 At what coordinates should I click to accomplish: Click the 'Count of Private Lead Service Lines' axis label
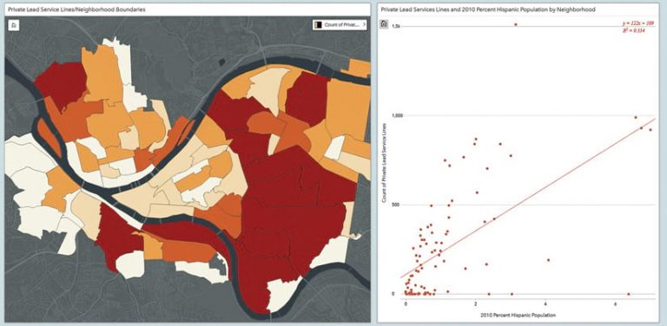(384, 163)
